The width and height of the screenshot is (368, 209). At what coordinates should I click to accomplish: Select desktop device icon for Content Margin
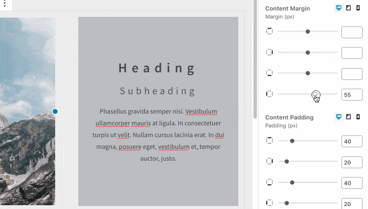click(339, 8)
